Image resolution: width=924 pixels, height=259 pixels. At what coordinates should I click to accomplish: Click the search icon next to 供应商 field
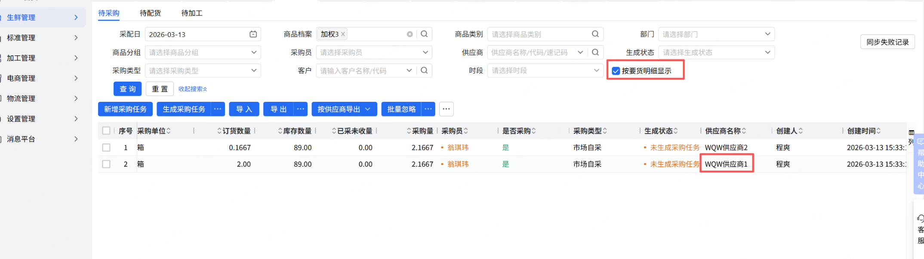pyautogui.click(x=595, y=52)
